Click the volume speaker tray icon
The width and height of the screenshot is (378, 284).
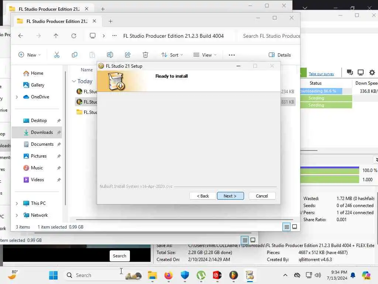318,275
